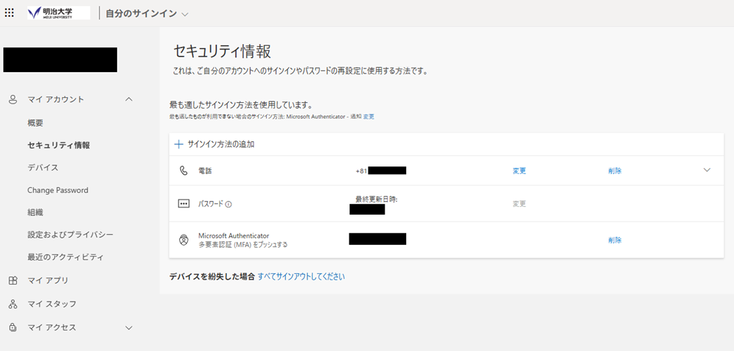Click 変更 link for the phone number

(519, 171)
